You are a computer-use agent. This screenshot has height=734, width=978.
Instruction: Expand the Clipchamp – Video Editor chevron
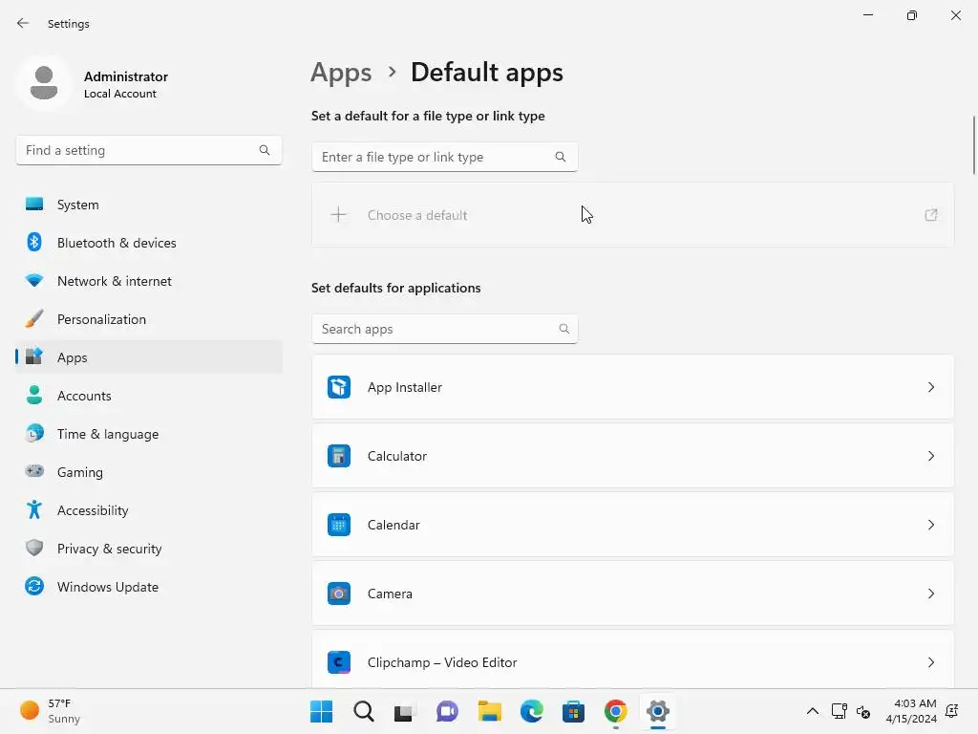pos(930,662)
